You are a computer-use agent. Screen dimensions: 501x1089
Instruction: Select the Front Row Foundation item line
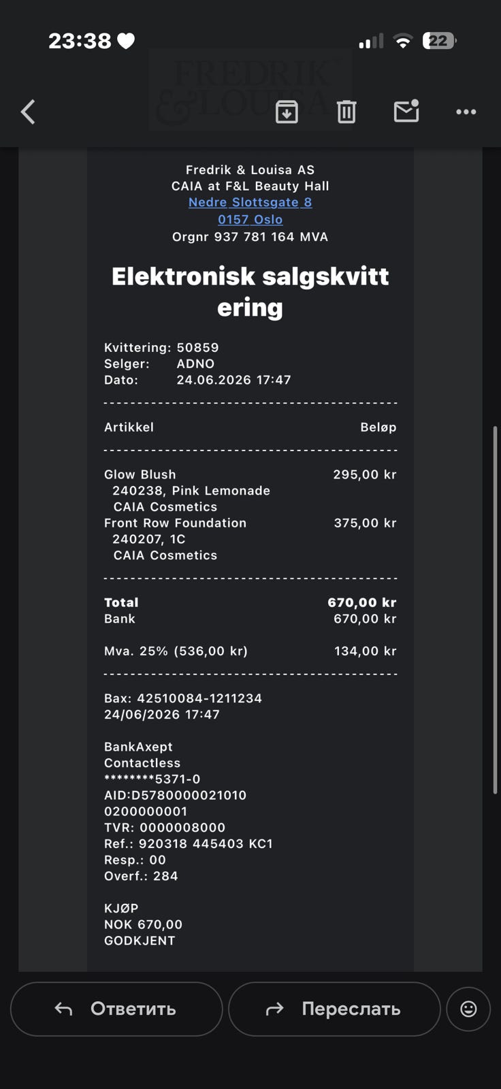pos(250,523)
